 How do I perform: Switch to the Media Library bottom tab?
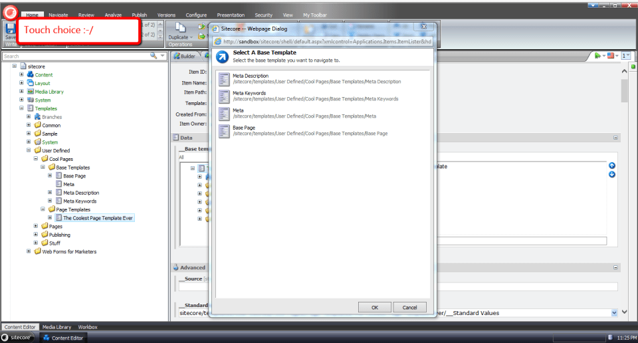pos(56,327)
